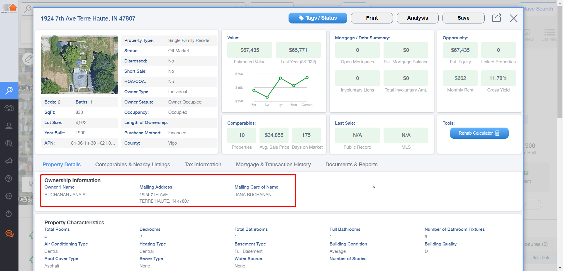Image resolution: width=563 pixels, height=271 pixels.
Task: Click the N/A MLS last sale card
Action: tap(406, 135)
